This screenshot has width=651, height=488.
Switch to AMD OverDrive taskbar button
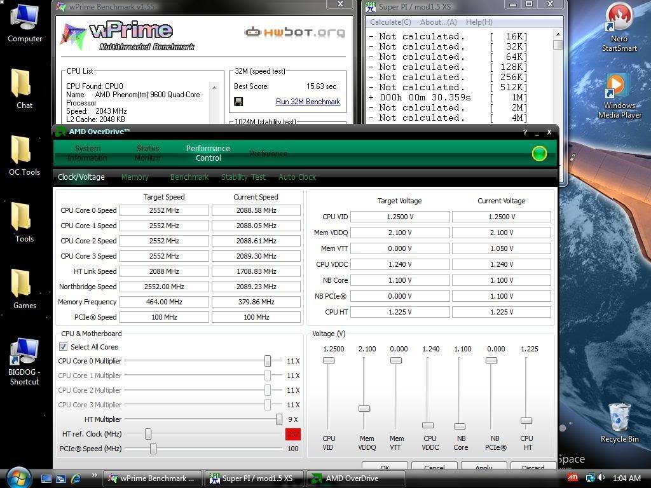coord(355,478)
